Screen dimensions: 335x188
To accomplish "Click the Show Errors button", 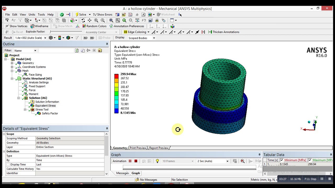I will point(103,15).
